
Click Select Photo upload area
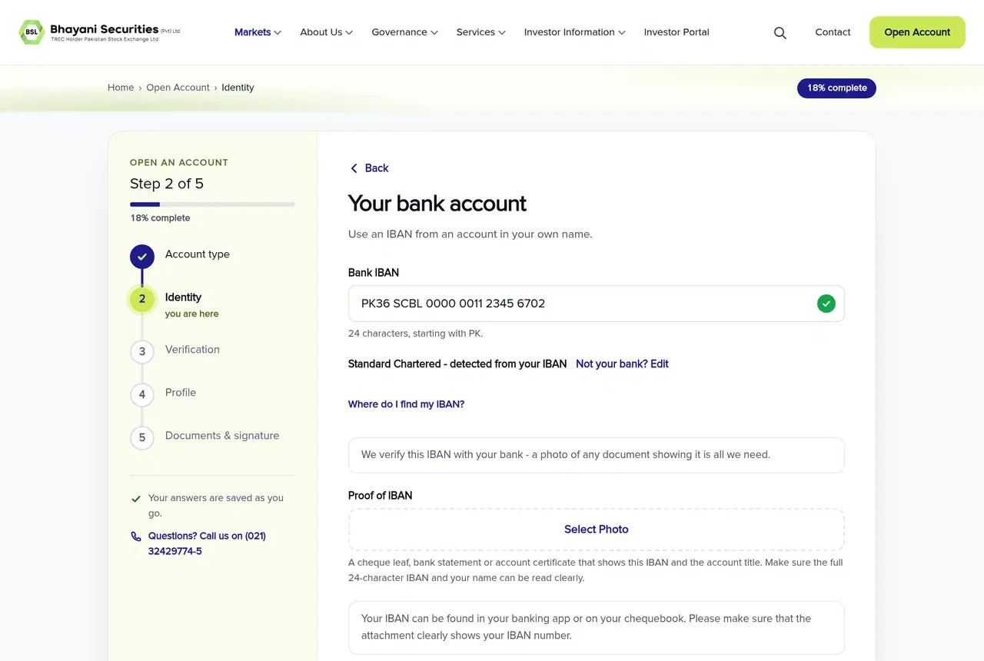tap(597, 530)
